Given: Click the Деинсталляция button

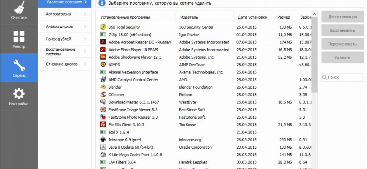Looking at the screenshot, I should [x=343, y=17].
